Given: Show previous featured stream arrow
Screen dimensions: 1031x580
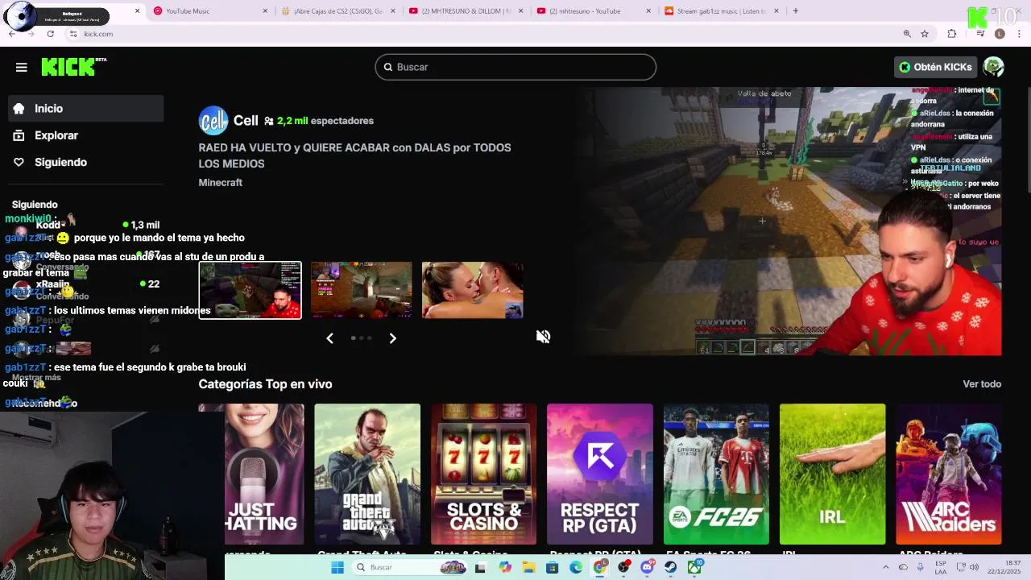Looking at the screenshot, I should coord(329,338).
